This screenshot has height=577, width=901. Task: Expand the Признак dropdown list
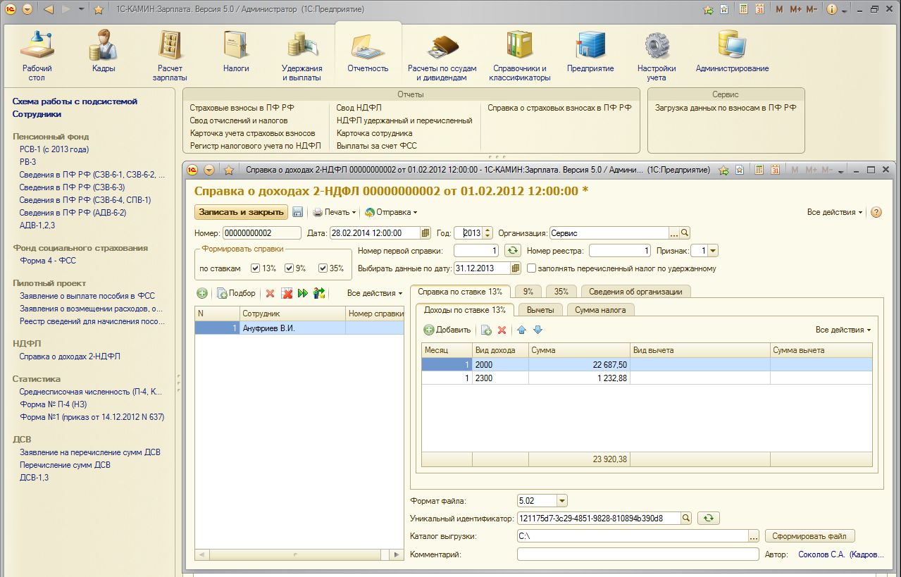click(x=713, y=251)
